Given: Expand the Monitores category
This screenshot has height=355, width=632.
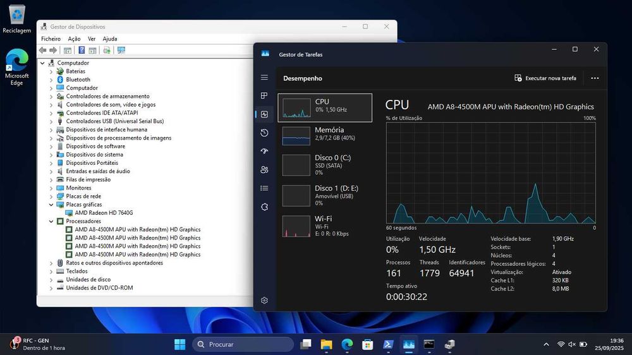Looking at the screenshot, I should point(51,188).
